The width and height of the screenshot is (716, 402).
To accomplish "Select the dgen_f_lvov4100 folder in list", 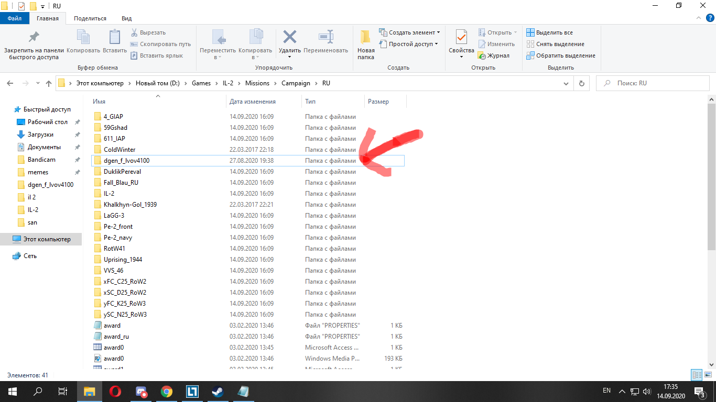I will (126, 161).
